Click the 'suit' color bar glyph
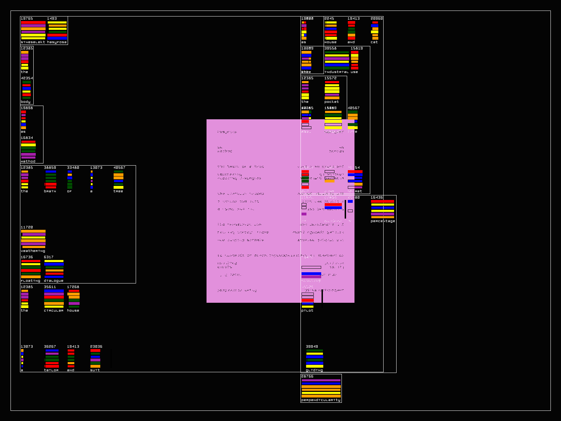 tap(95, 358)
